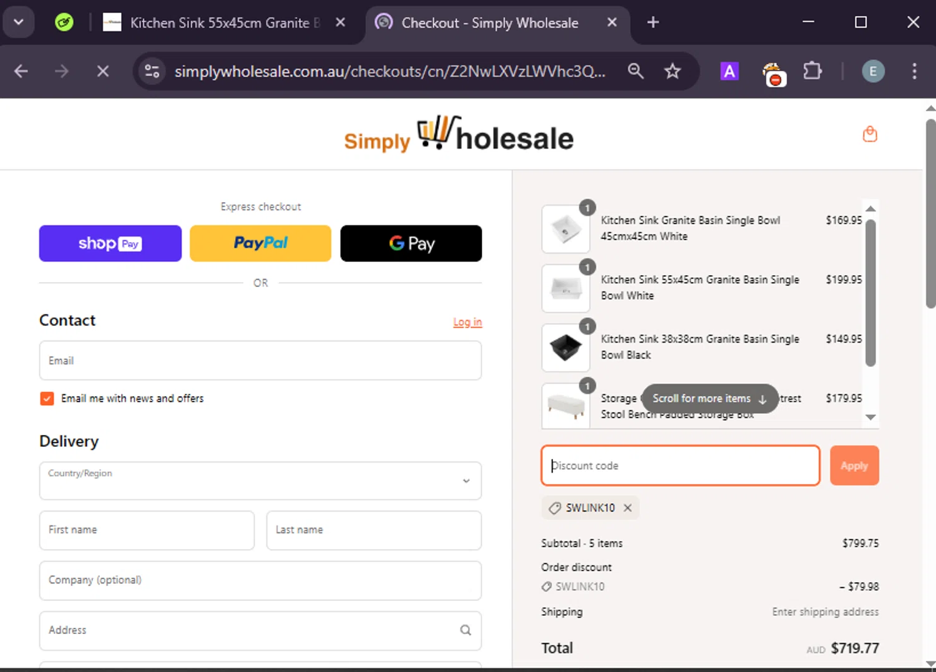View site information icon in address bar
This screenshot has height=672, width=936.
(152, 71)
